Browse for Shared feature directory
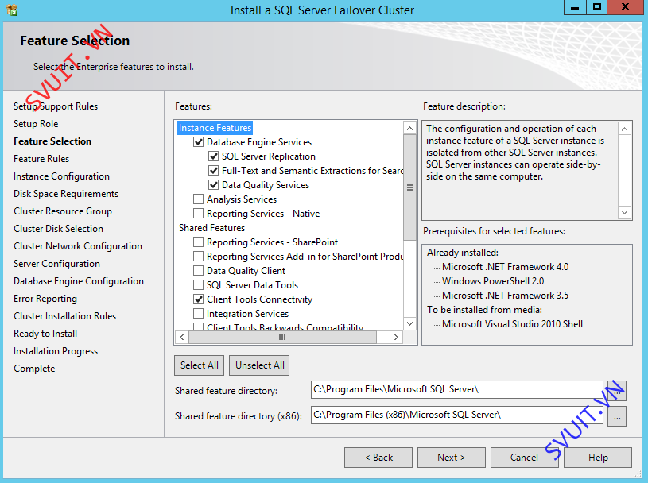The image size is (648, 483). [617, 391]
